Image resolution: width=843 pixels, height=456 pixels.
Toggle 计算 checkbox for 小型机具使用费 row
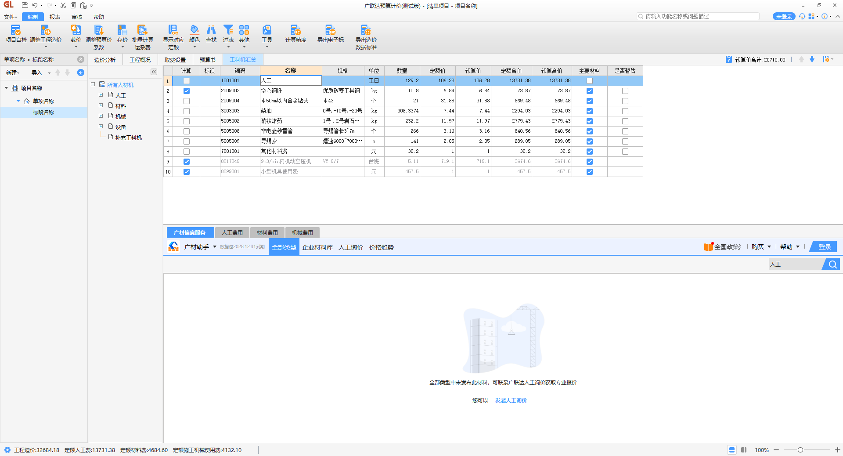187,172
